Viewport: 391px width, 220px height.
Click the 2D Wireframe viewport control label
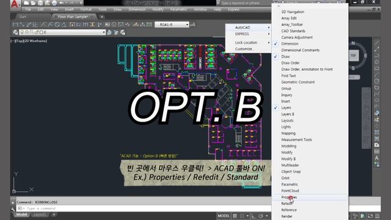pos(35,41)
